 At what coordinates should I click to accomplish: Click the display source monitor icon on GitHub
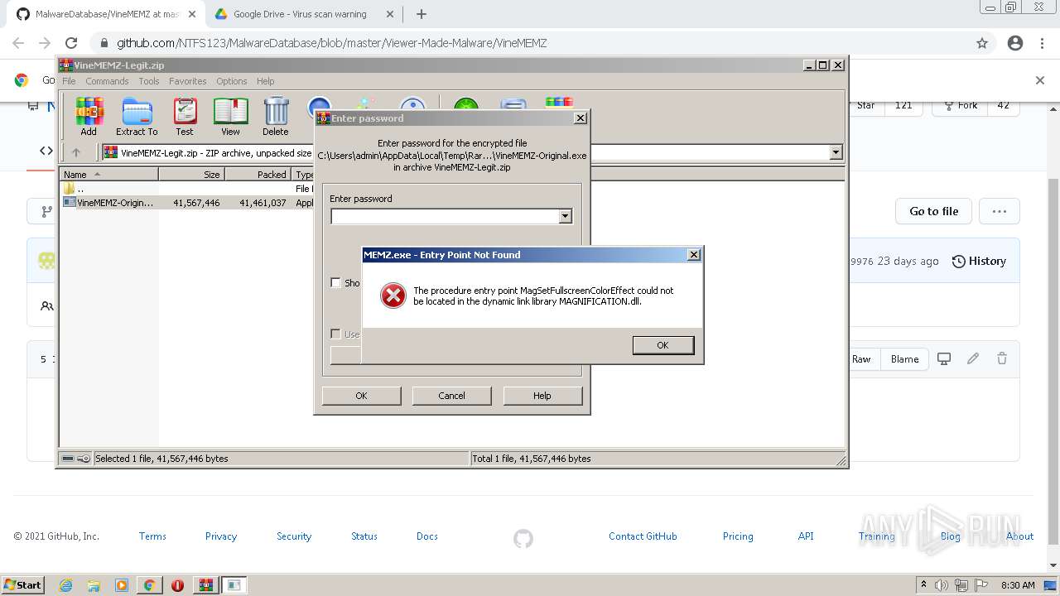(x=944, y=358)
